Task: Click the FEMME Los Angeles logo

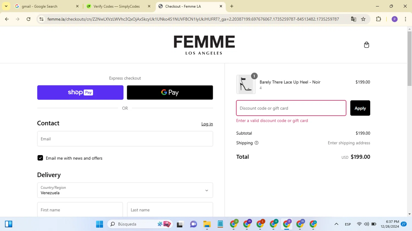Action: point(204,45)
